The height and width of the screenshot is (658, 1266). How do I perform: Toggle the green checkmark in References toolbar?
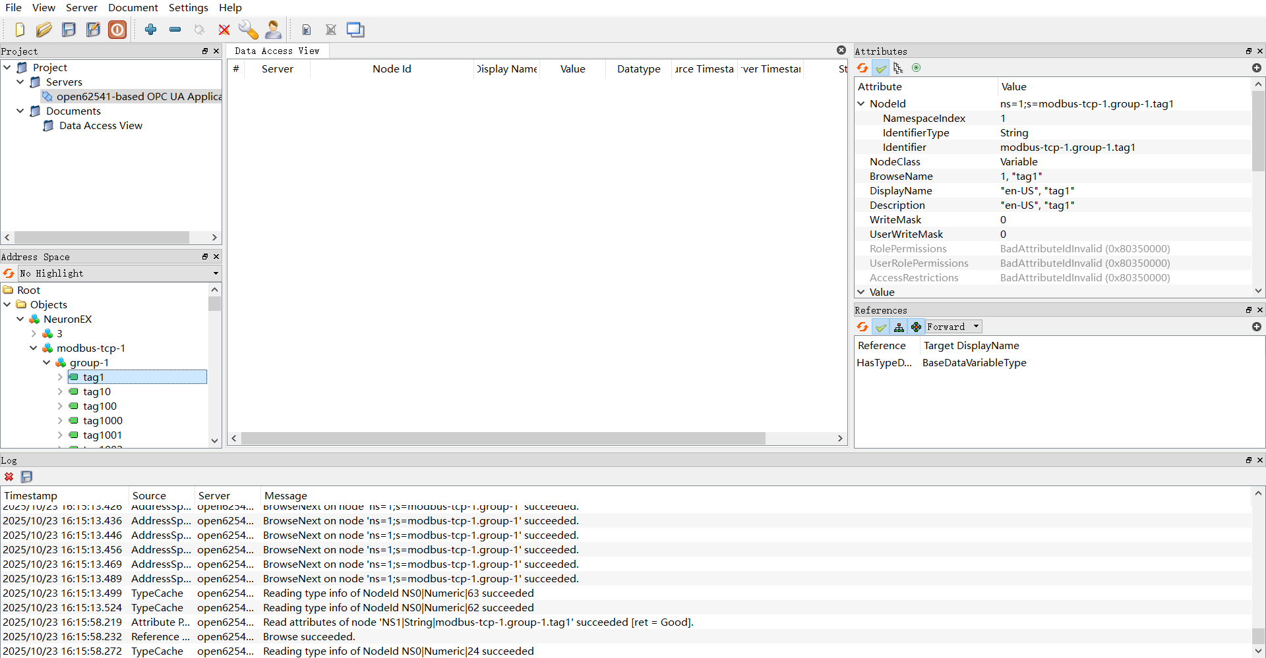click(x=880, y=327)
